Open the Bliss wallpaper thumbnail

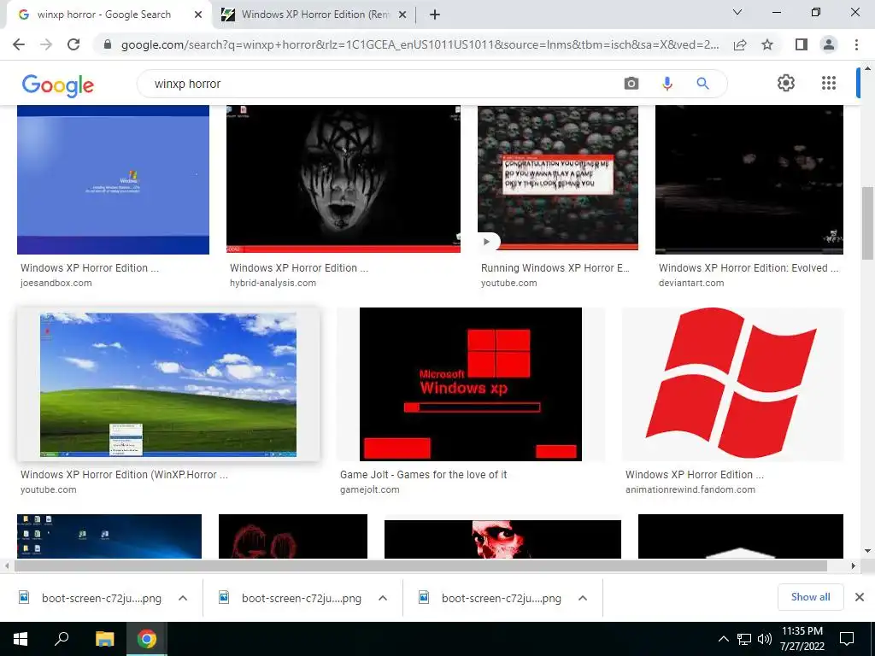[x=168, y=384]
